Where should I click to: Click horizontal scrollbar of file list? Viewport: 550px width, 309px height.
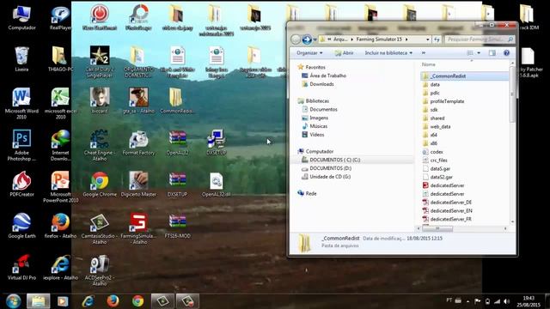(437, 228)
